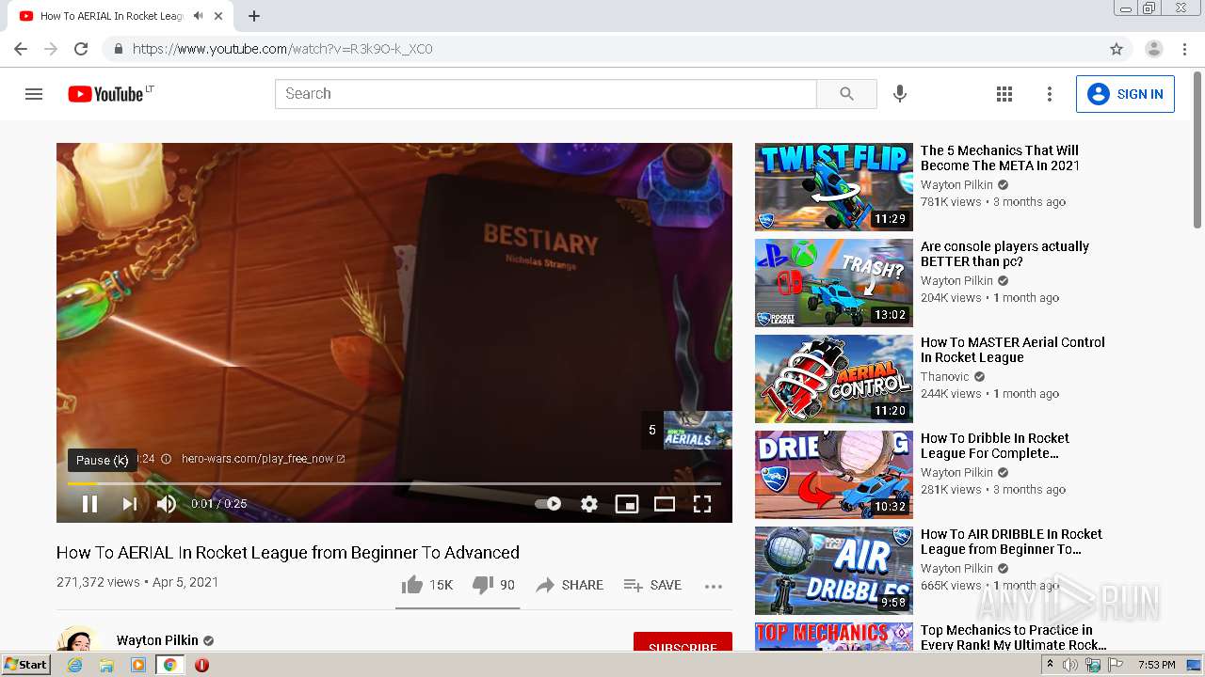Mute the video volume
This screenshot has height=677, width=1205.
pos(167,504)
